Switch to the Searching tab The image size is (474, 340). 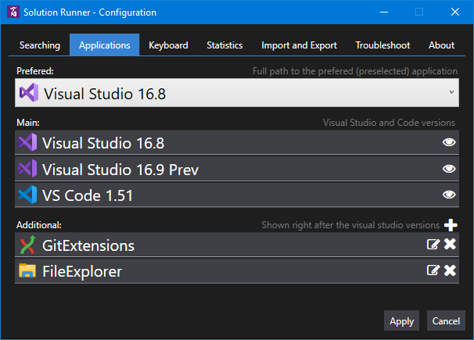pyautogui.click(x=40, y=45)
